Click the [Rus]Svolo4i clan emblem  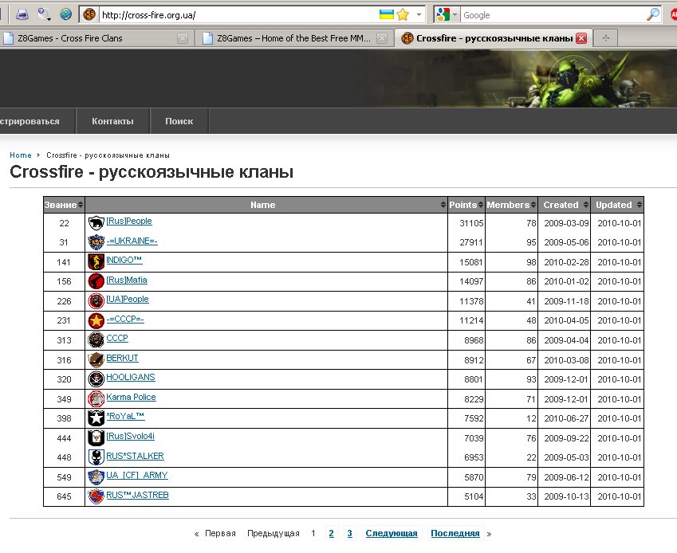[96, 437]
